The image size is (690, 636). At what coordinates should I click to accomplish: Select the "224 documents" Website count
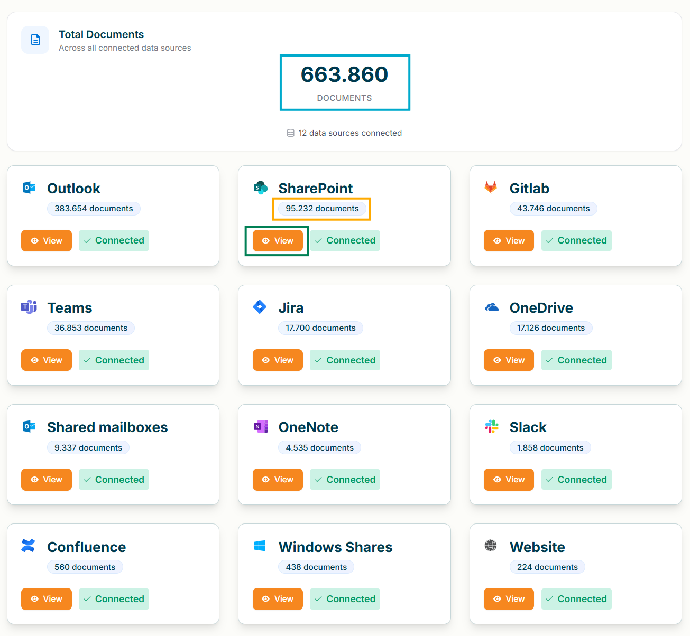coord(547,567)
